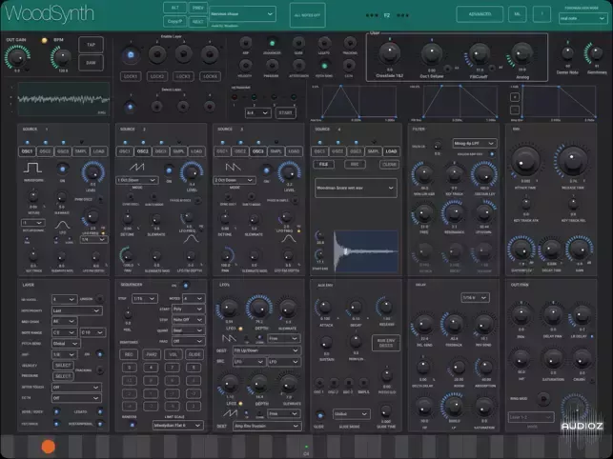Click the Source 1 square waveform icon

click(32, 168)
